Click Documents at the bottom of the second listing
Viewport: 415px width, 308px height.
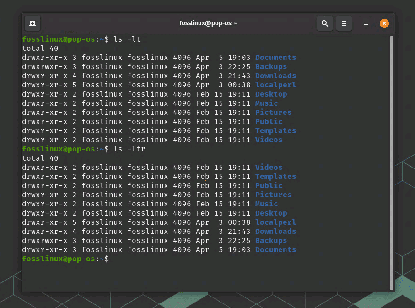click(275, 250)
